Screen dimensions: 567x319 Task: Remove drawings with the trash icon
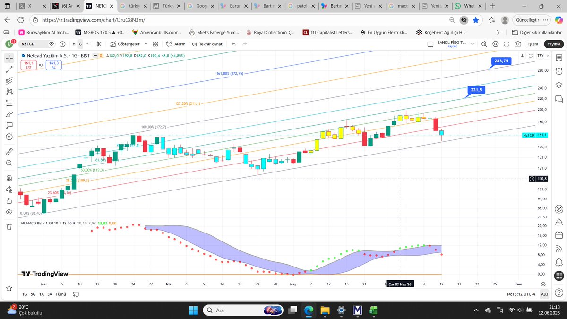pos(9,226)
